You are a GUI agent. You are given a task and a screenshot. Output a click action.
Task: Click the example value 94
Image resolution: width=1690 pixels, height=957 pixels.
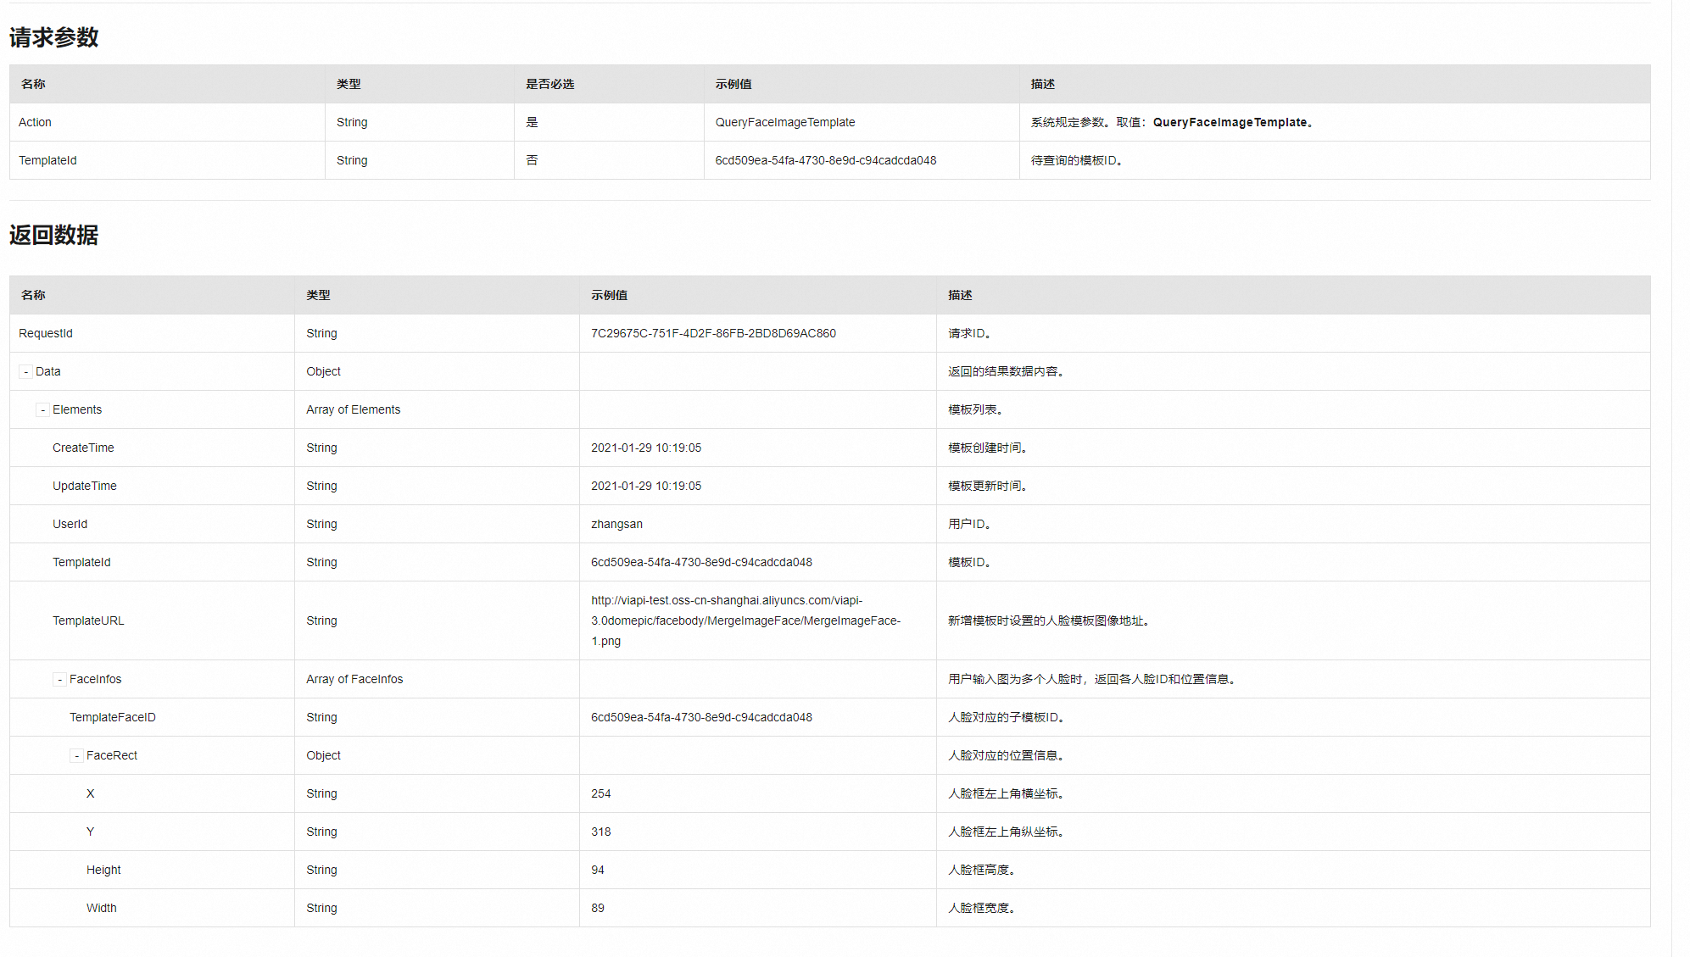598,870
